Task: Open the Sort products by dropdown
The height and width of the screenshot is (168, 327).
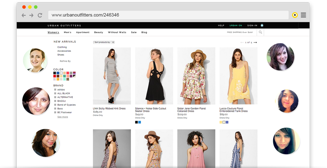Action: click(104, 42)
